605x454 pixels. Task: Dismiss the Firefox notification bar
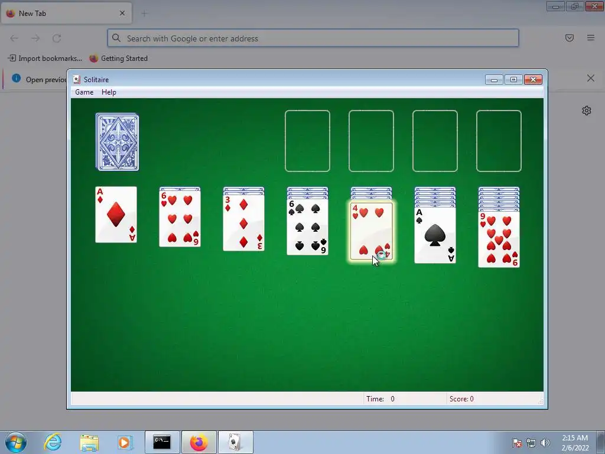pyautogui.click(x=591, y=79)
